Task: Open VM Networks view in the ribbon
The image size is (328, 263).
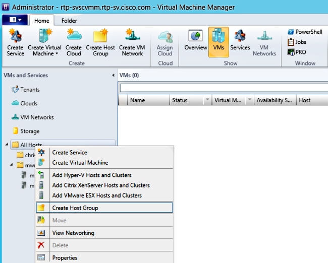Action: click(x=264, y=43)
